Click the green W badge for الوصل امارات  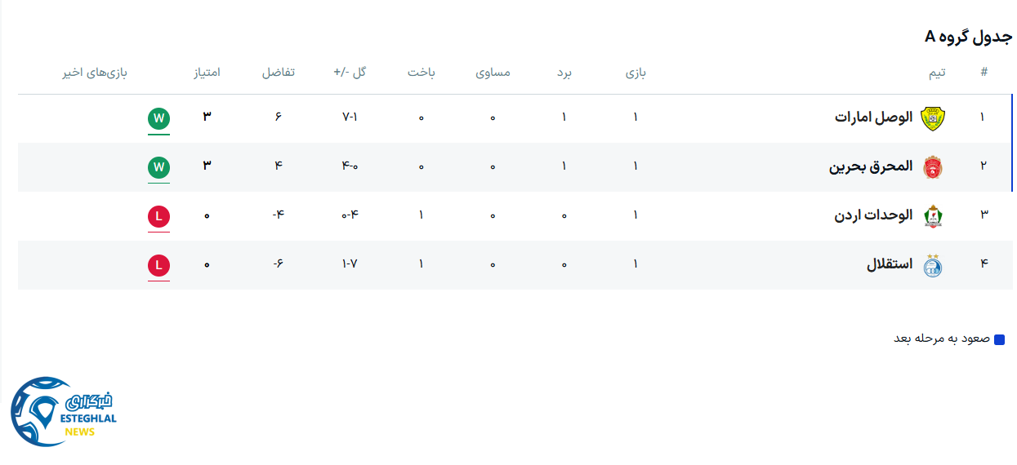[x=158, y=119]
